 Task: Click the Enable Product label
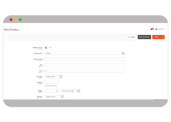38,48
